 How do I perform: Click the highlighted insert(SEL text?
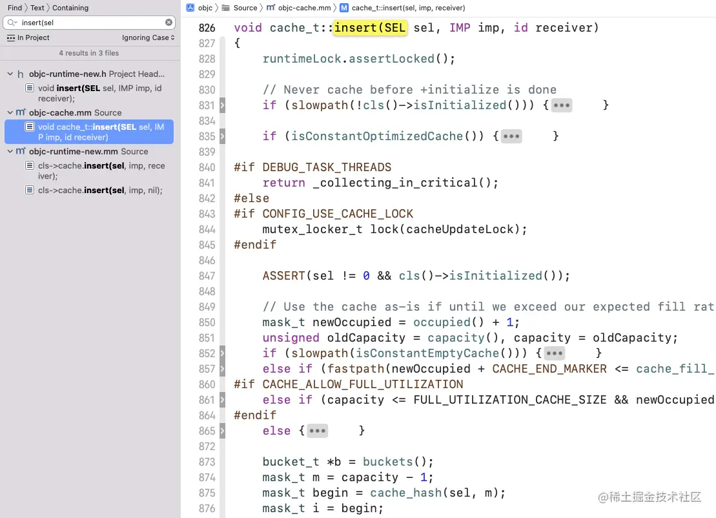coord(371,28)
